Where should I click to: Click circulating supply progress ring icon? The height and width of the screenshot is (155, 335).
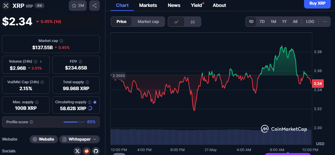90,108
